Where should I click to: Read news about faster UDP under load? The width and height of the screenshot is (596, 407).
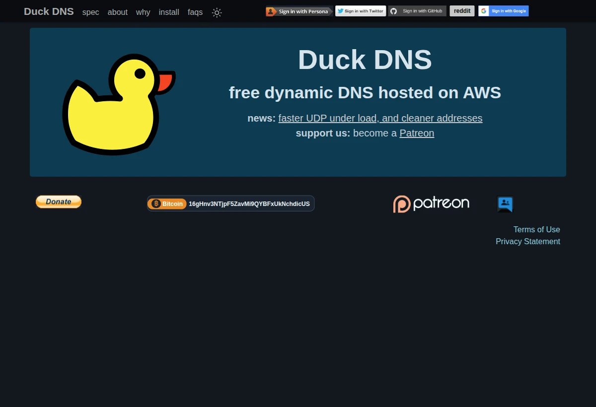380,118
